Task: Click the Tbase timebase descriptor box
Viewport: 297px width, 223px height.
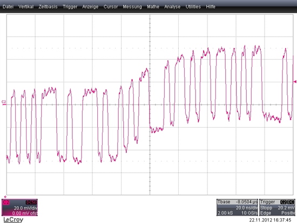Action: pyautogui.click(x=238, y=207)
